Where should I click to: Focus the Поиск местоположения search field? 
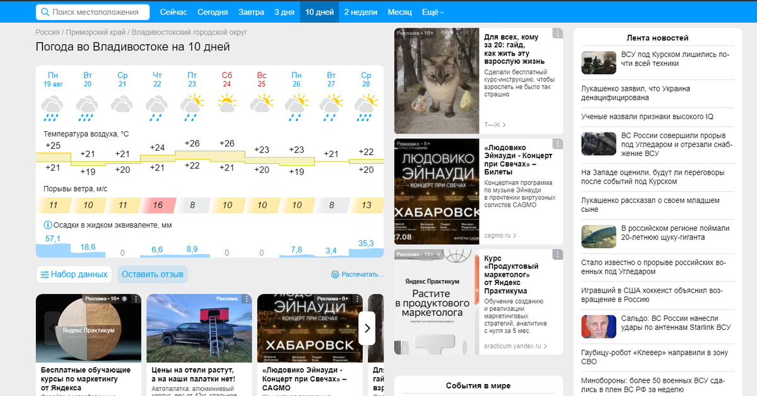tap(93, 12)
